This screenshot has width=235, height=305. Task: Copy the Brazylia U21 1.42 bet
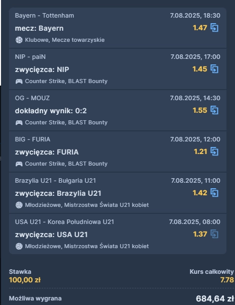(x=214, y=193)
